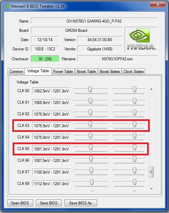Screen dimensions: 169x213
Task: Click the CLK 60 voltage value 1062.5mV - 1281.3mV
Action: [x=51, y=91]
